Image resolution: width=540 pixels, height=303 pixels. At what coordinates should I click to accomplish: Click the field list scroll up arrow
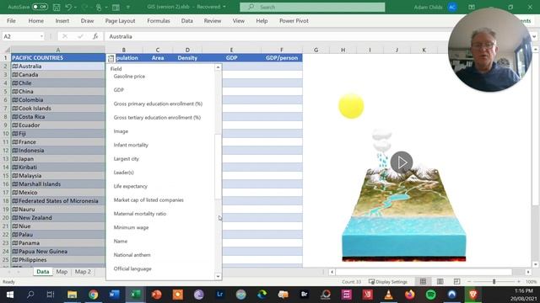[x=218, y=67]
